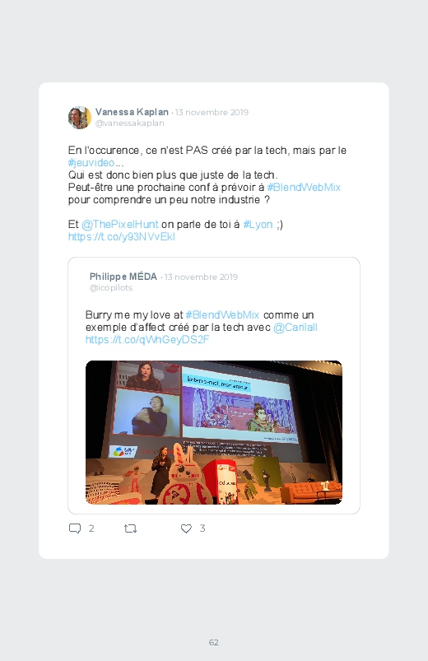Open the #Lyon hashtag
The height and width of the screenshot is (661, 428).
[x=258, y=224]
